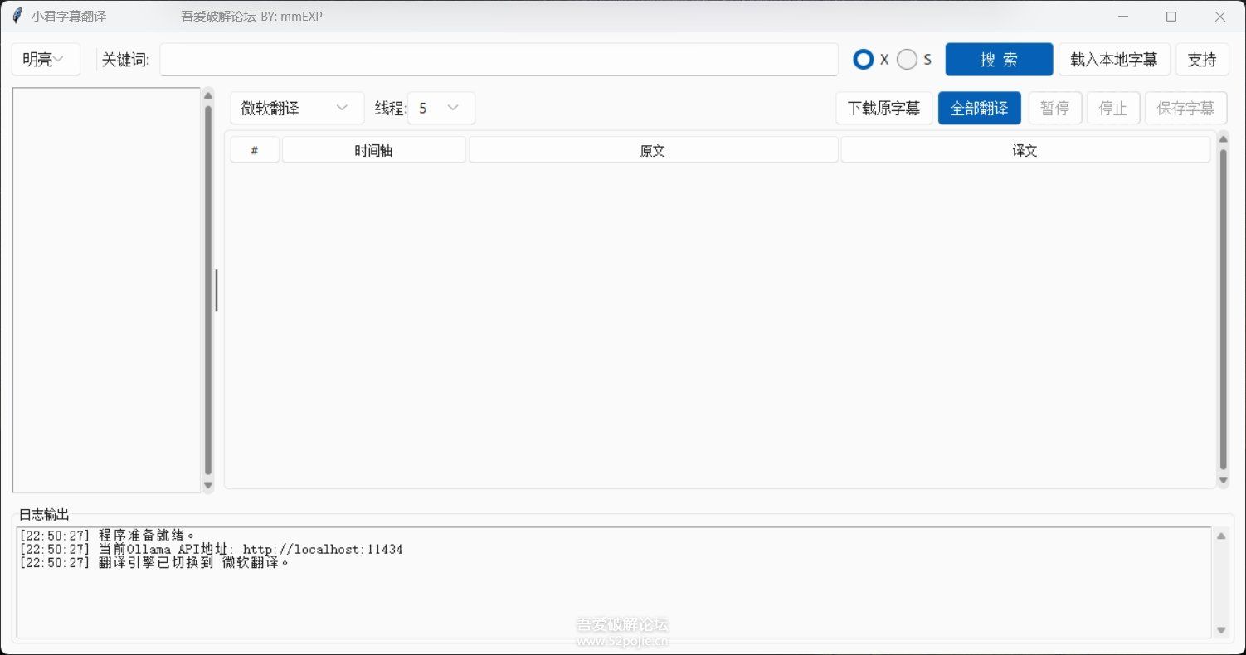Viewport: 1246px width, 655px height.
Task: Open the 明亮 theme dropdown
Action: (46, 60)
